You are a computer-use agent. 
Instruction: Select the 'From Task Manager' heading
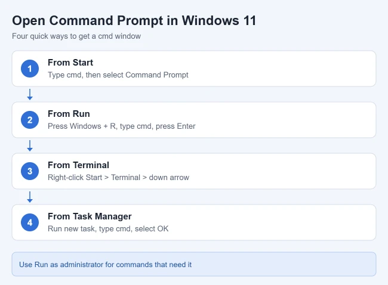pos(90,216)
